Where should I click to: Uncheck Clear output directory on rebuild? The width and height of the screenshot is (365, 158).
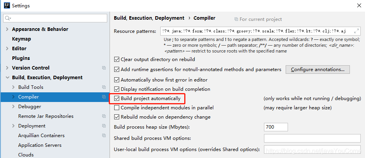click(x=117, y=59)
